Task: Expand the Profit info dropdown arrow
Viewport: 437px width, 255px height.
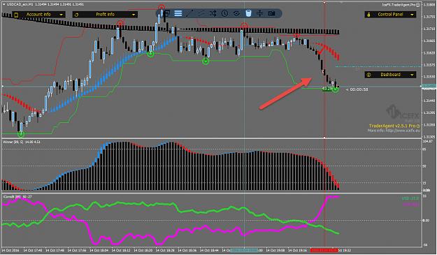Action: [134, 15]
